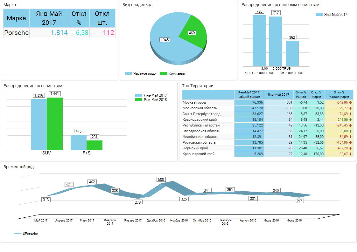The width and height of the screenshot is (357, 252).
Task: Click the green up arrow in Краснодарский край row
Action: (350, 120)
